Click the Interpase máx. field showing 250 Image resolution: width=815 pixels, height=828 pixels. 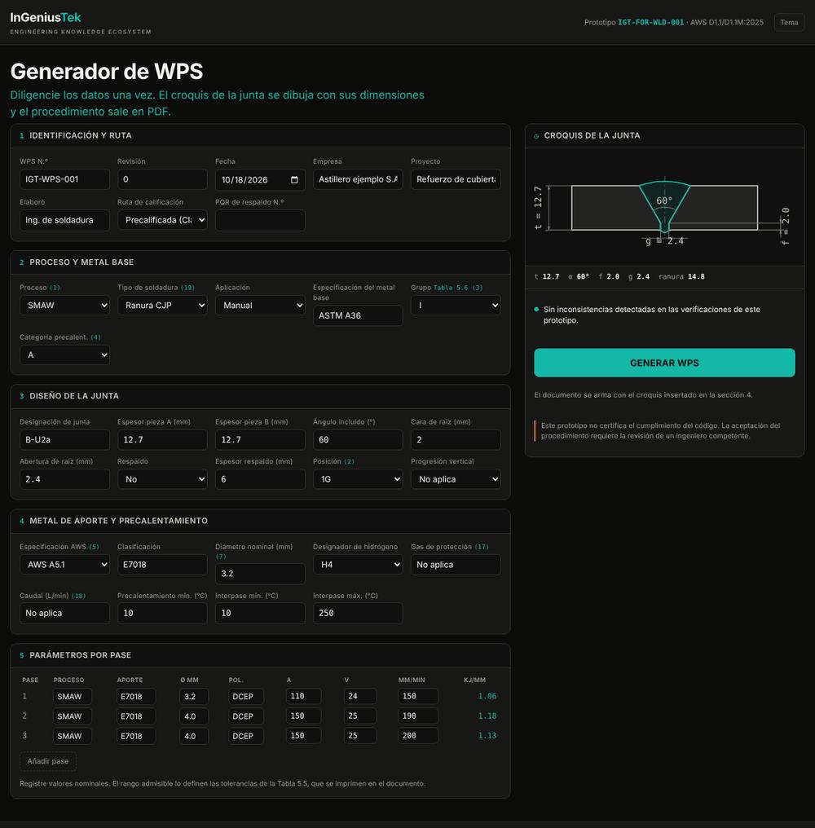coord(358,613)
